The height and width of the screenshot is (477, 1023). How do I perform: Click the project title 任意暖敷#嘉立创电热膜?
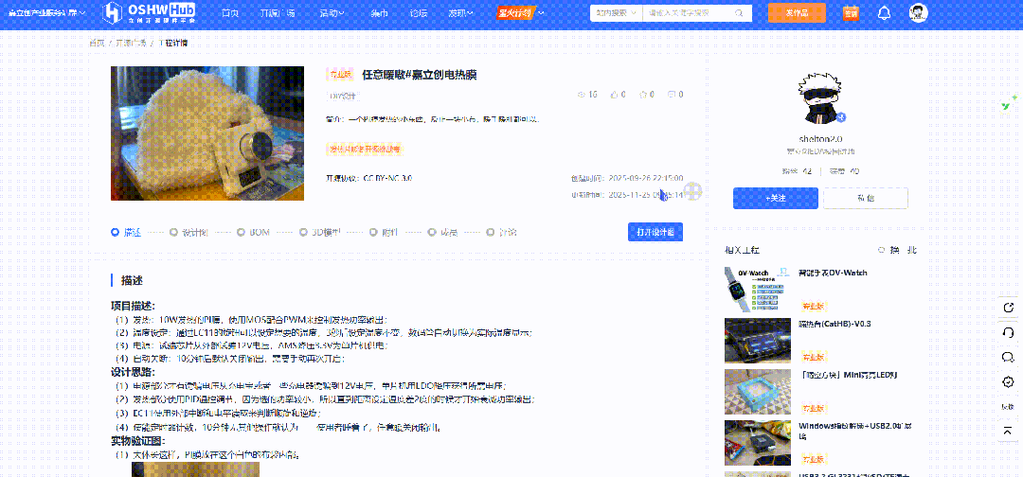[421, 75]
